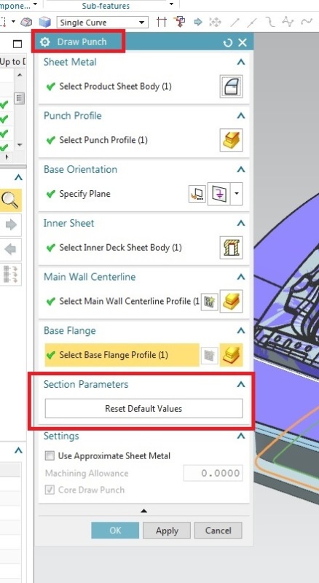The width and height of the screenshot is (319, 583).
Task: Click the Specify Plane dialog icon
Action: tap(197, 194)
